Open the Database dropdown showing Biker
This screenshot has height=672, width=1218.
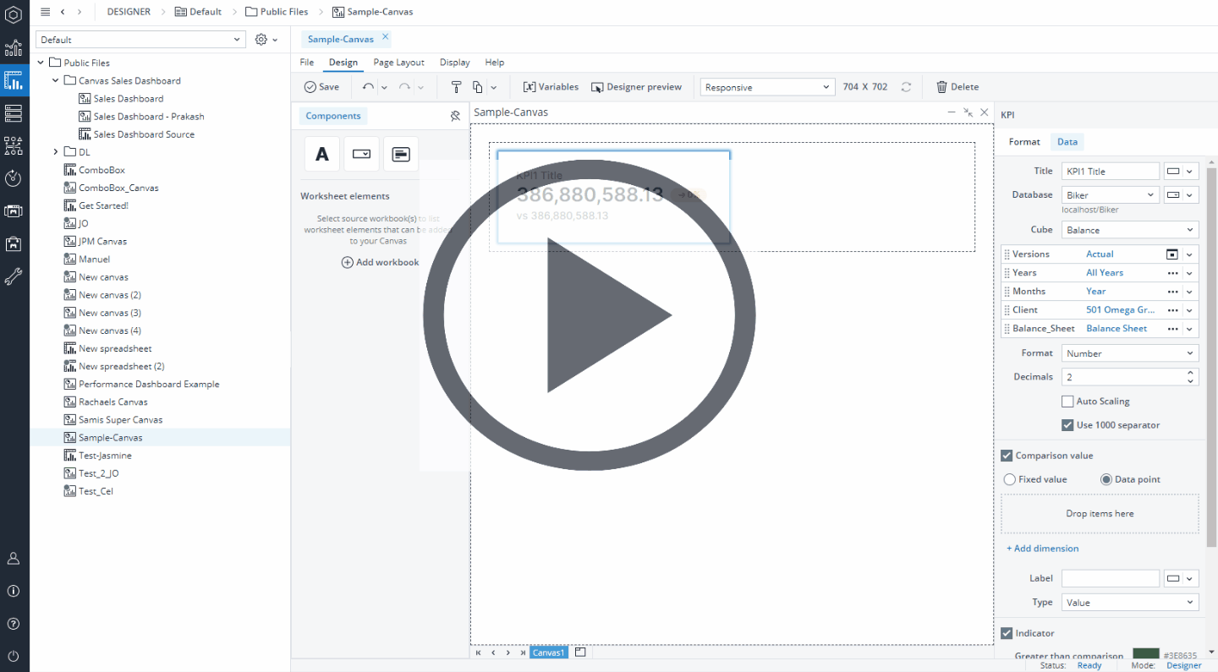[x=1110, y=194]
